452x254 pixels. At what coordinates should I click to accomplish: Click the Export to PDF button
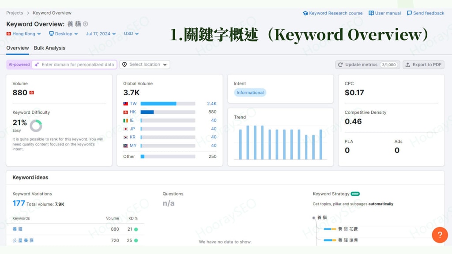coord(423,64)
